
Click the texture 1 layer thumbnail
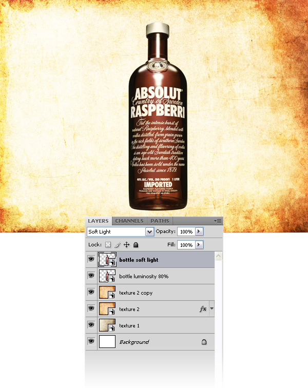107,325
